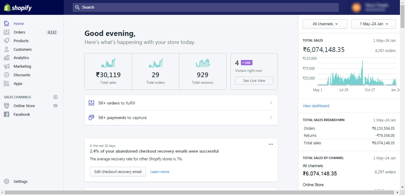Click the Facebook channel icon

click(7, 114)
